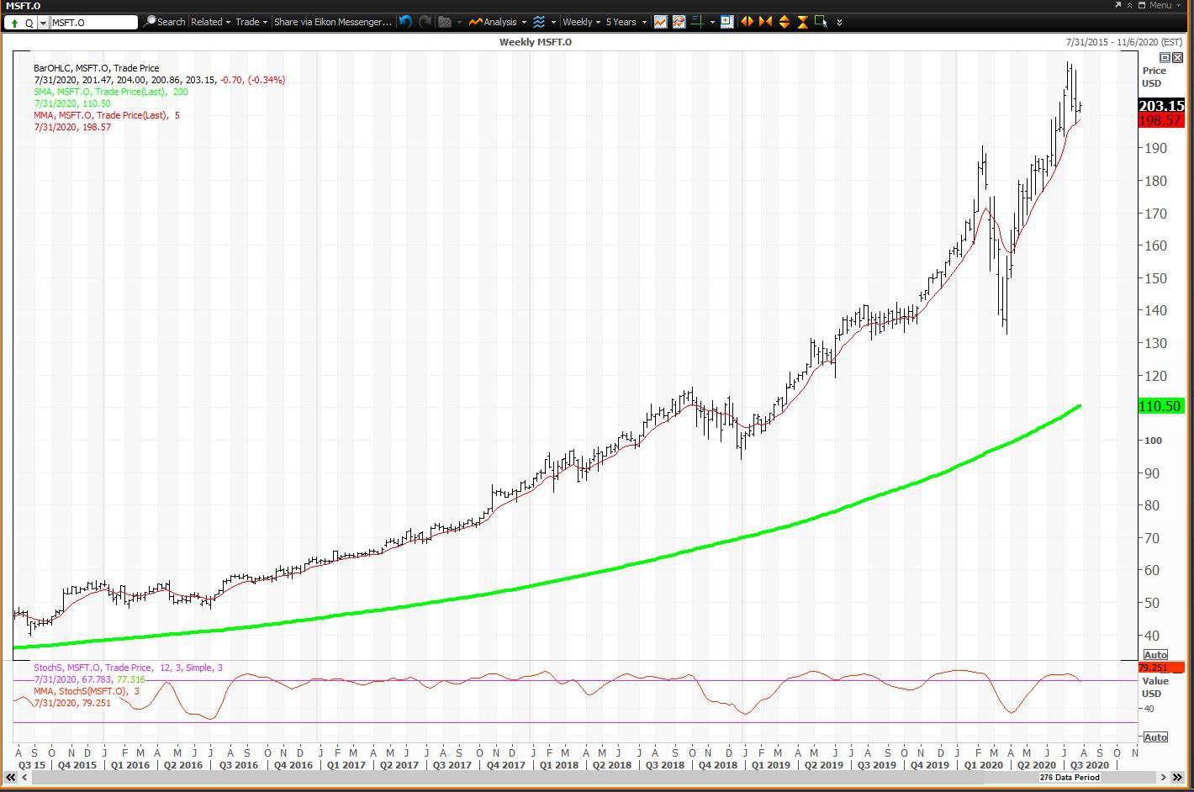Click the open folder icon

click(446, 22)
